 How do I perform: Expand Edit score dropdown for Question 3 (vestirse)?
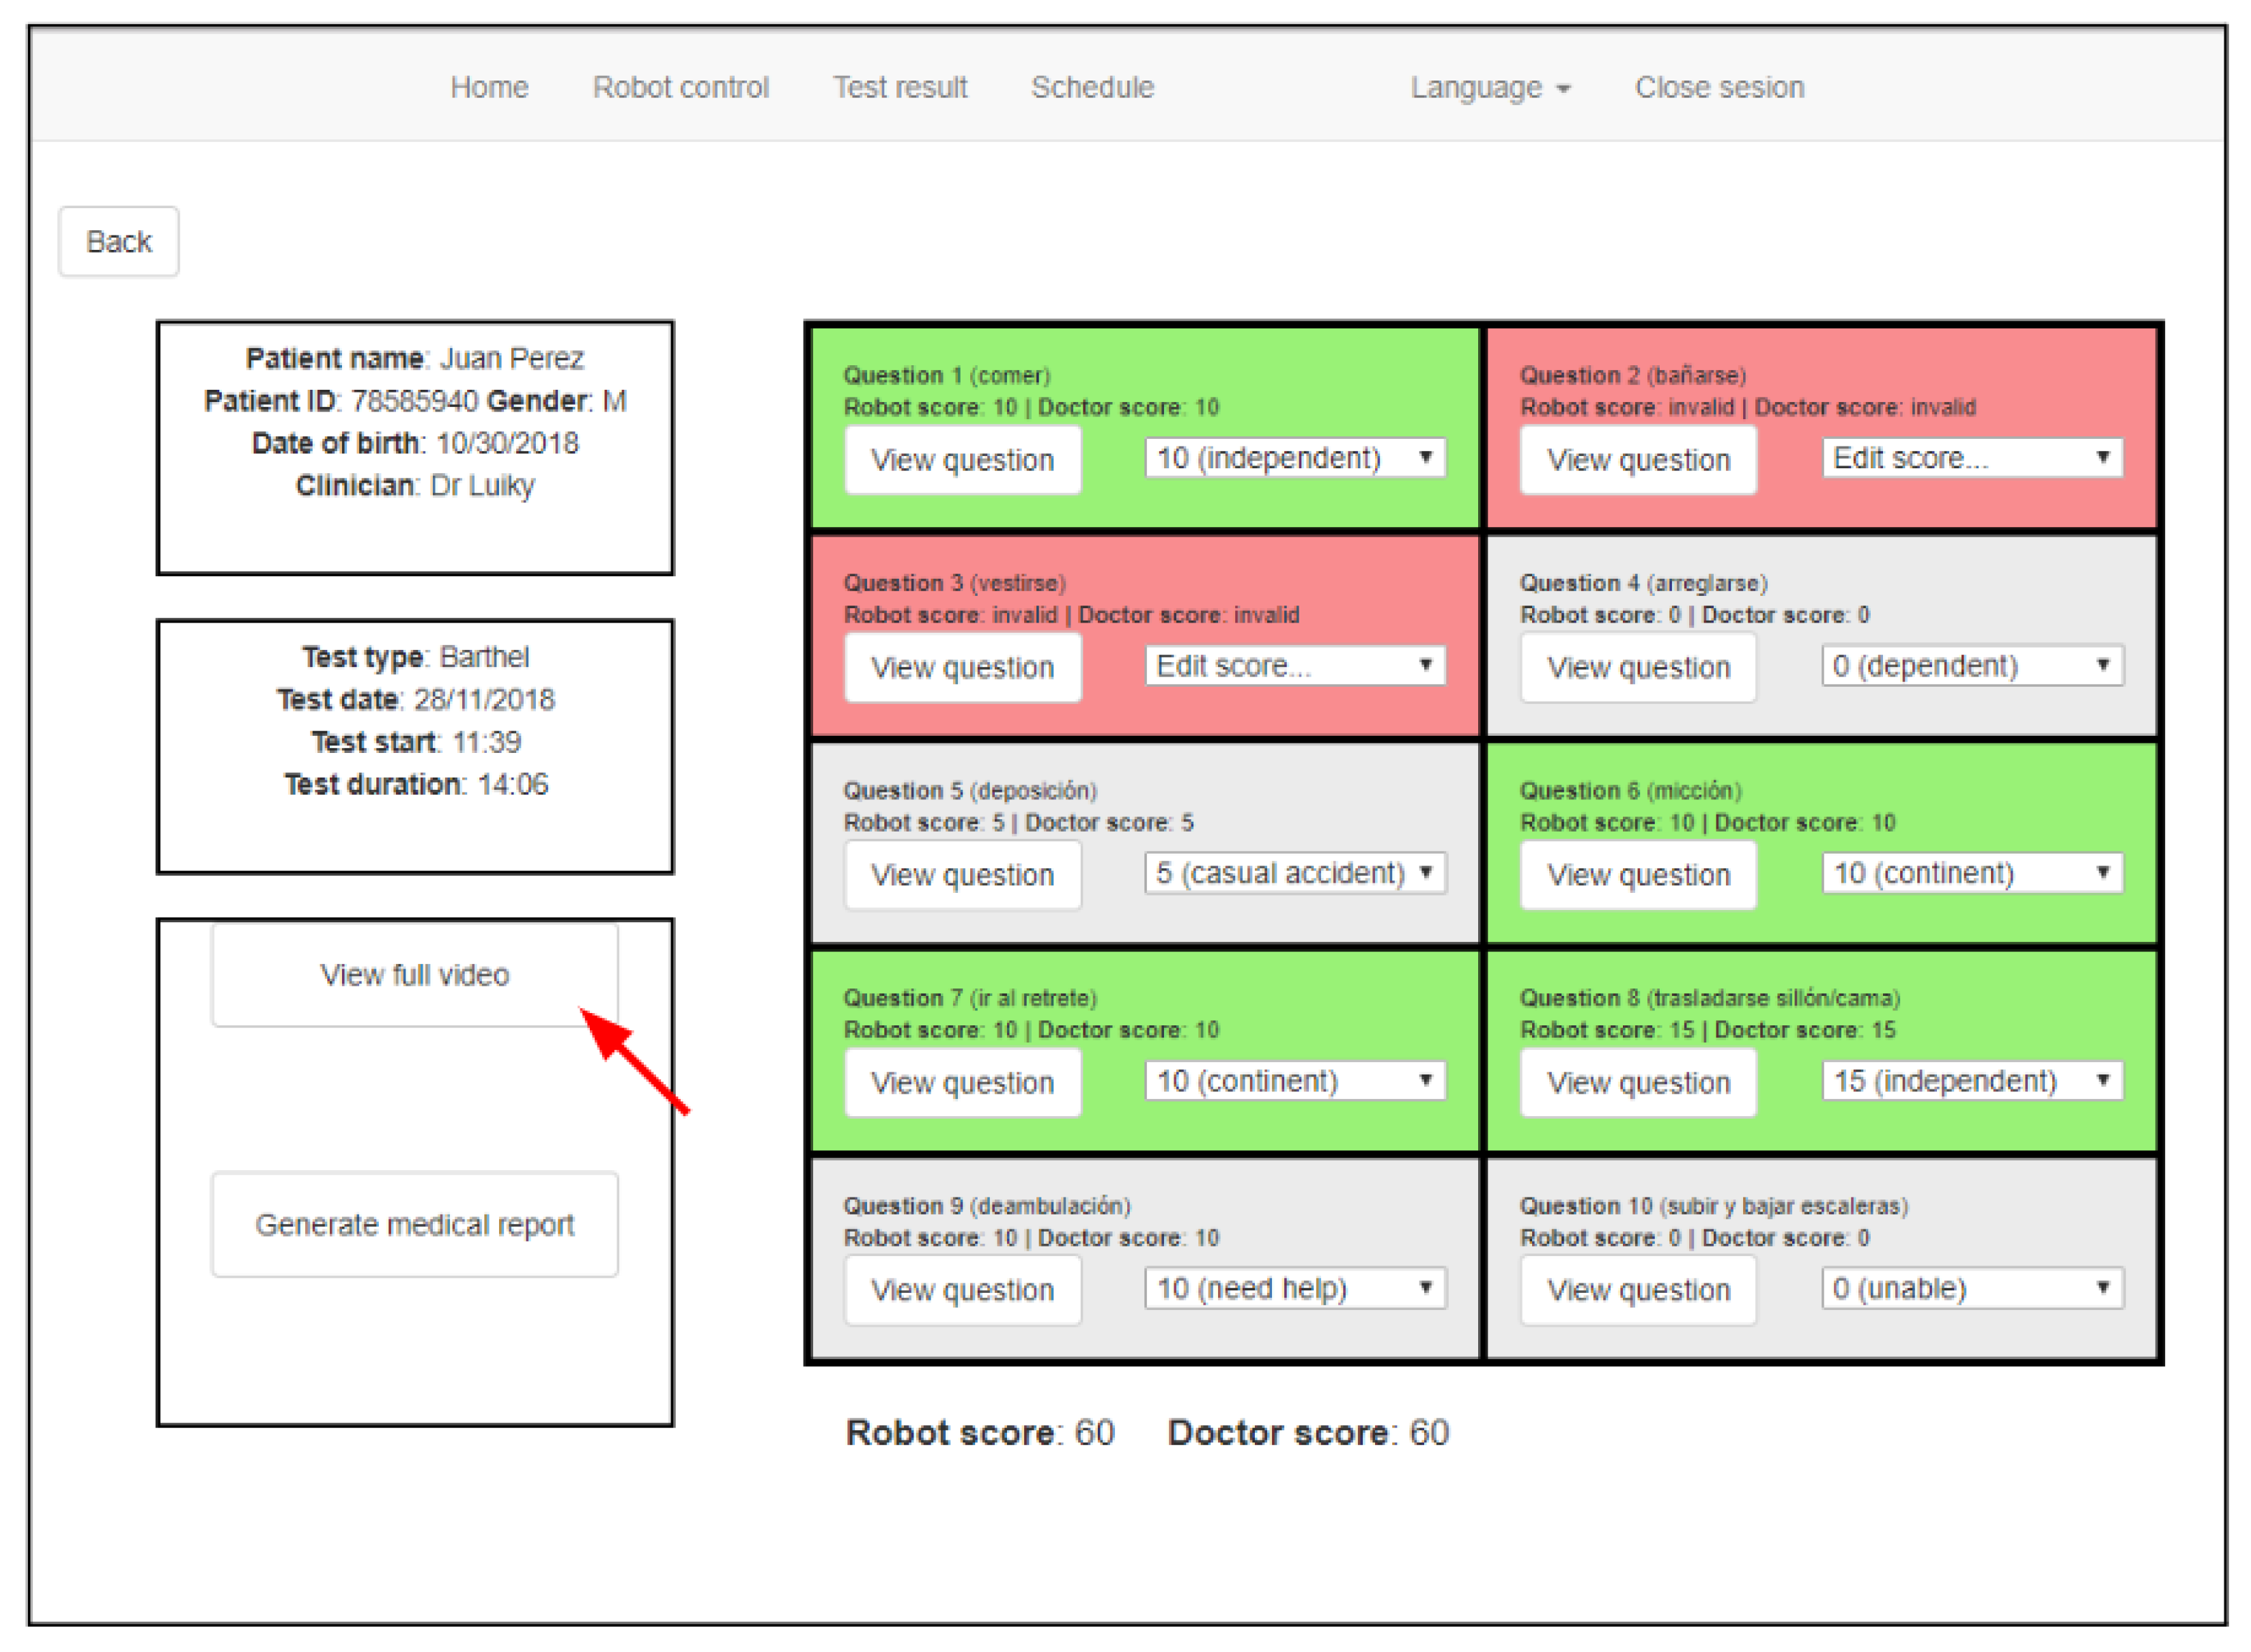[1295, 666]
